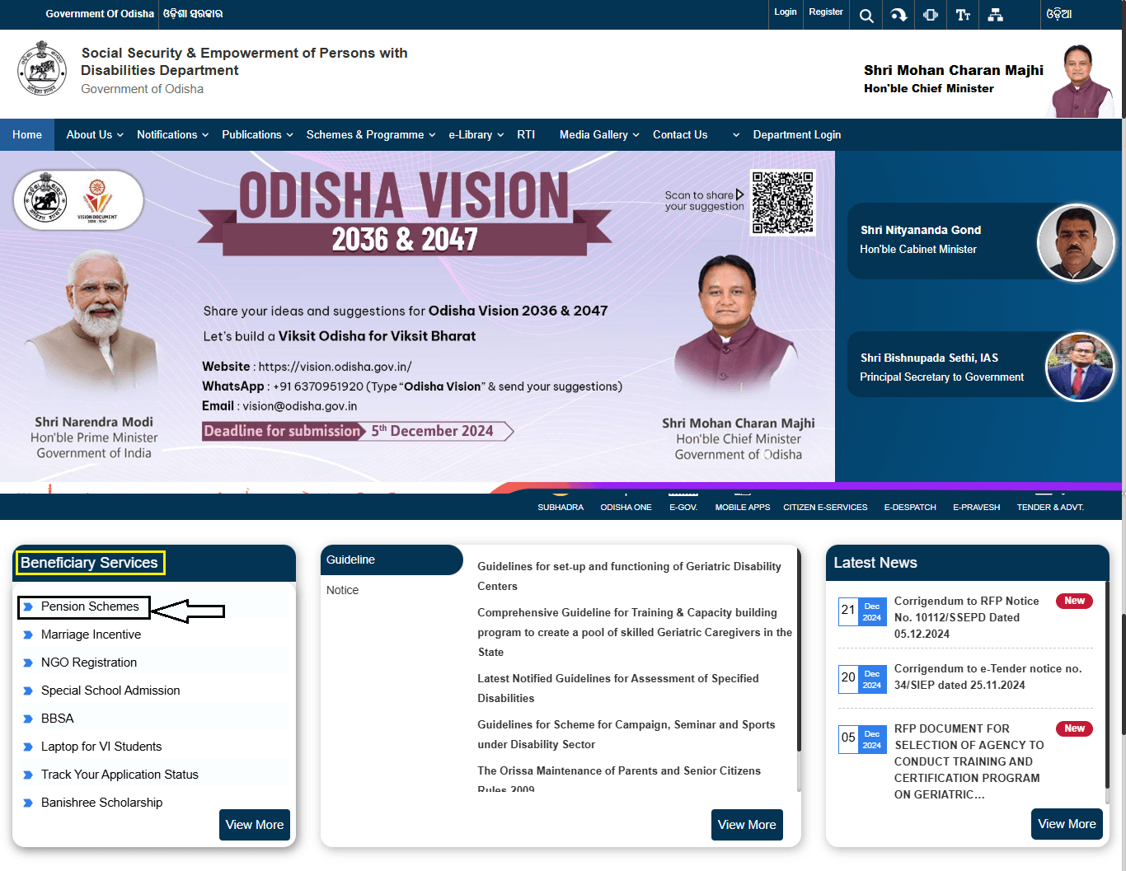
Task: Click the Latest News panel scrollbar
Action: point(1106,684)
